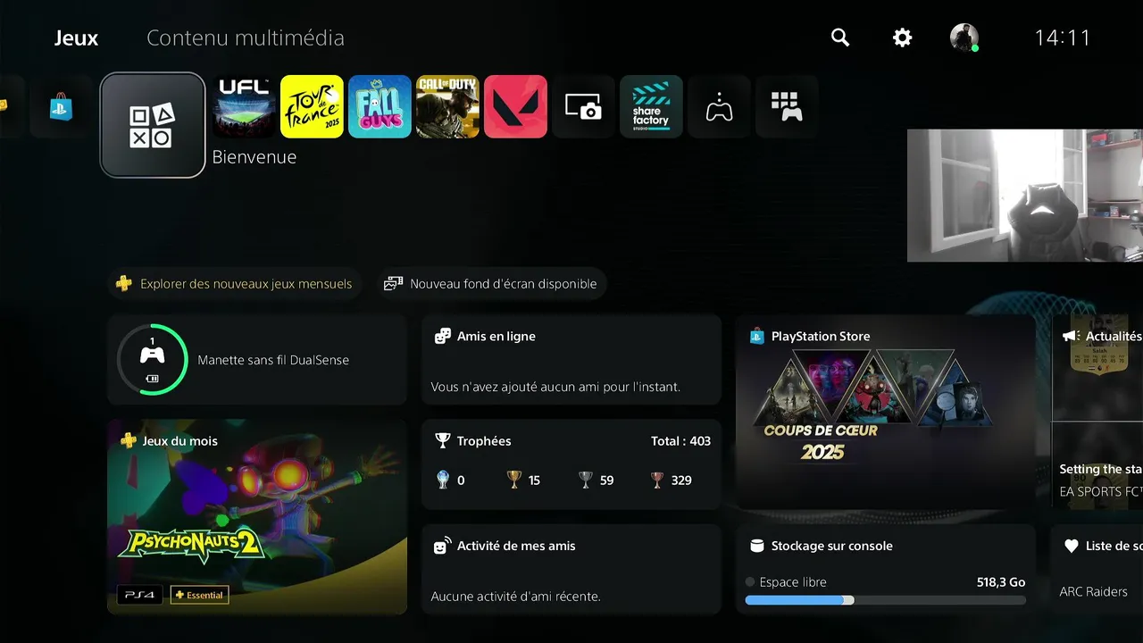The width and height of the screenshot is (1143, 643).
Task: Open the settings gear icon
Action: point(903,38)
